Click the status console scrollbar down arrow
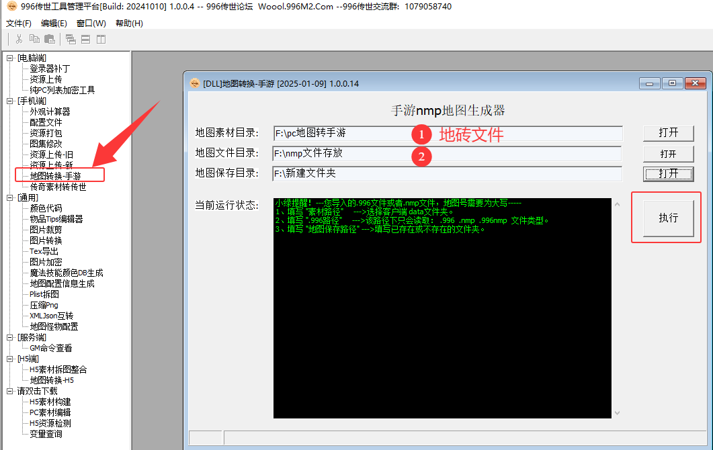713x450 pixels. 617,413
